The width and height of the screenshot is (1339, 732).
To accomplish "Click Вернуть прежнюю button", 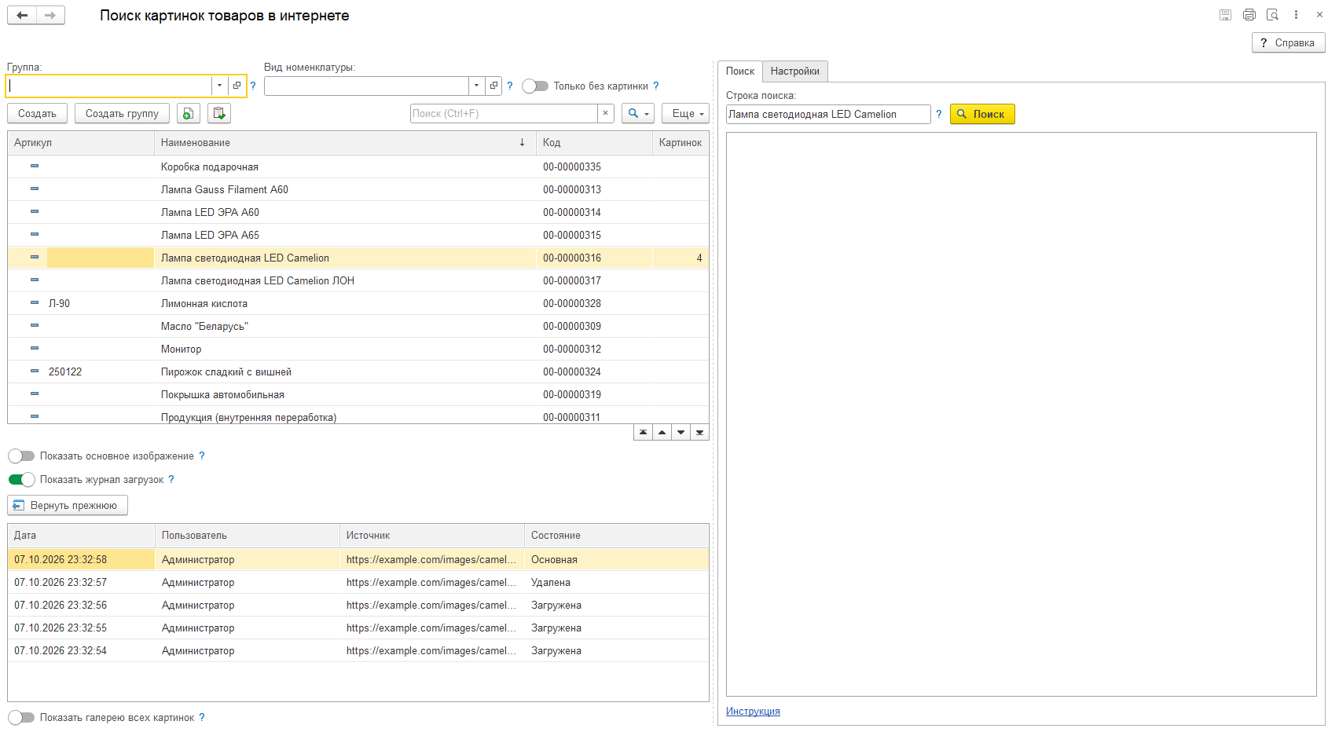I will pos(68,506).
